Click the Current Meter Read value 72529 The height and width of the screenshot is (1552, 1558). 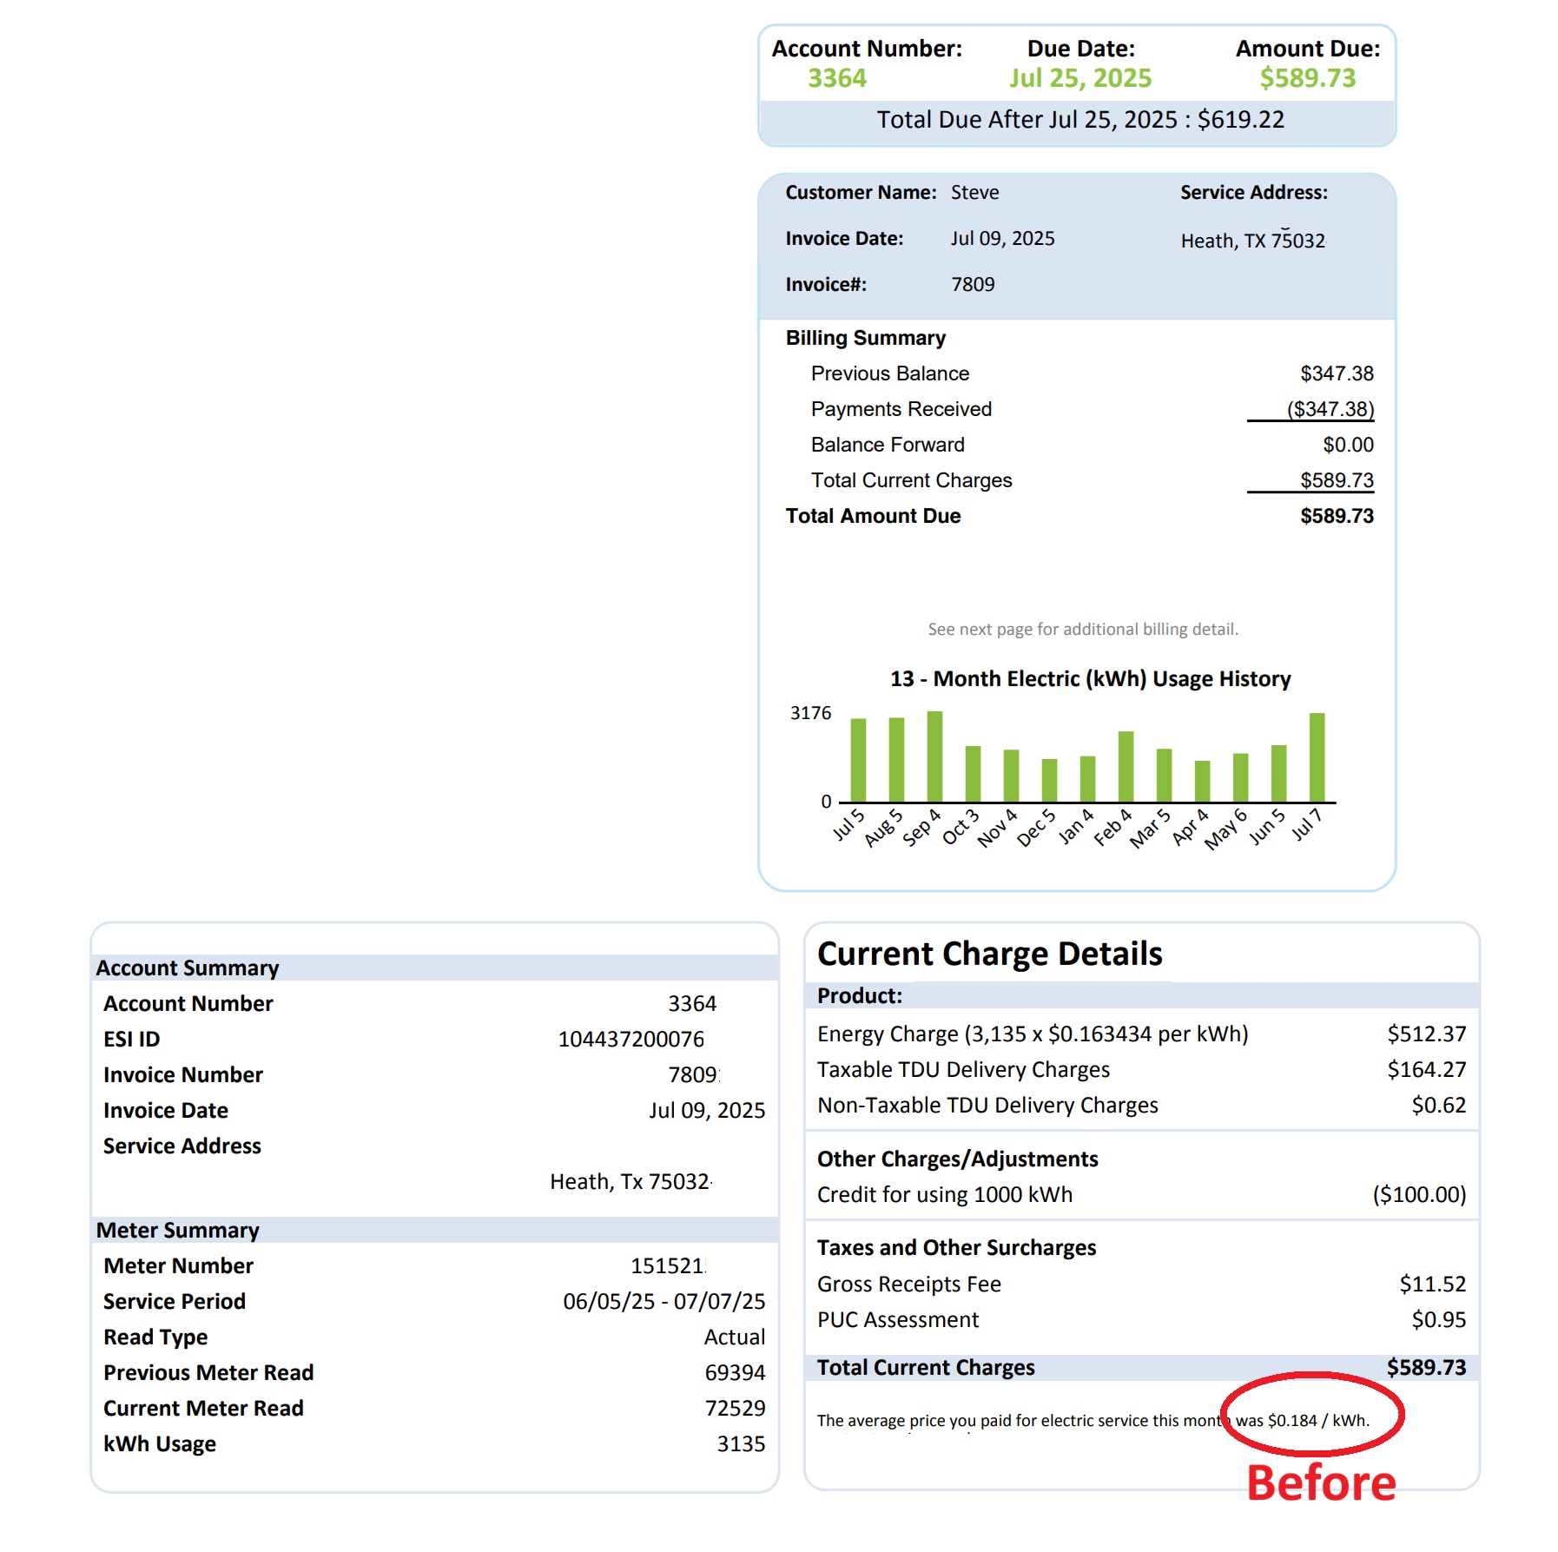(x=735, y=1408)
